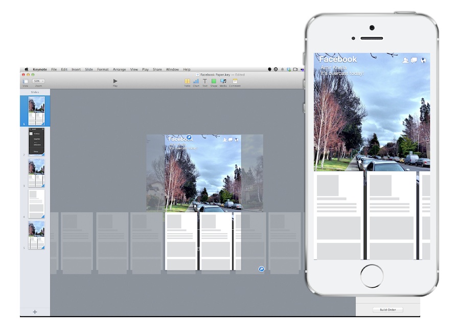Open the Zoom percentage dropdown

37,81
